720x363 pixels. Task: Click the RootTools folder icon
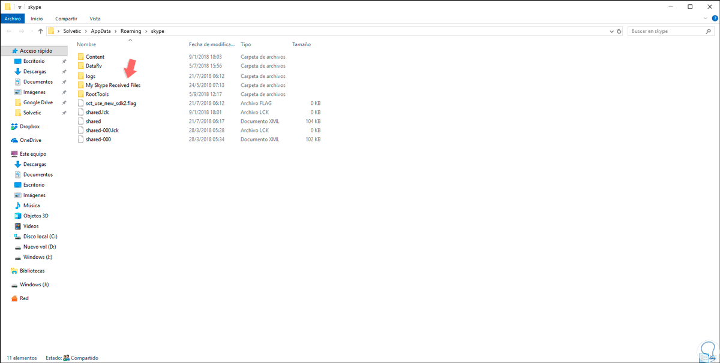tap(80, 94)
